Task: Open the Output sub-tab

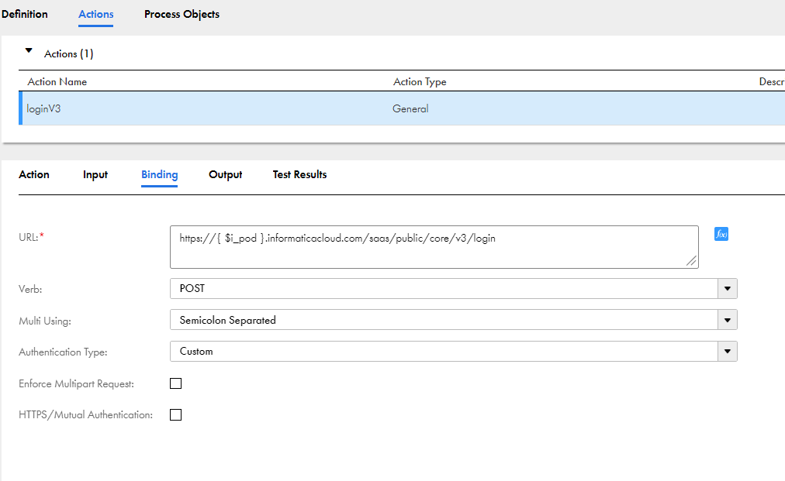Action: coord(225,174)
